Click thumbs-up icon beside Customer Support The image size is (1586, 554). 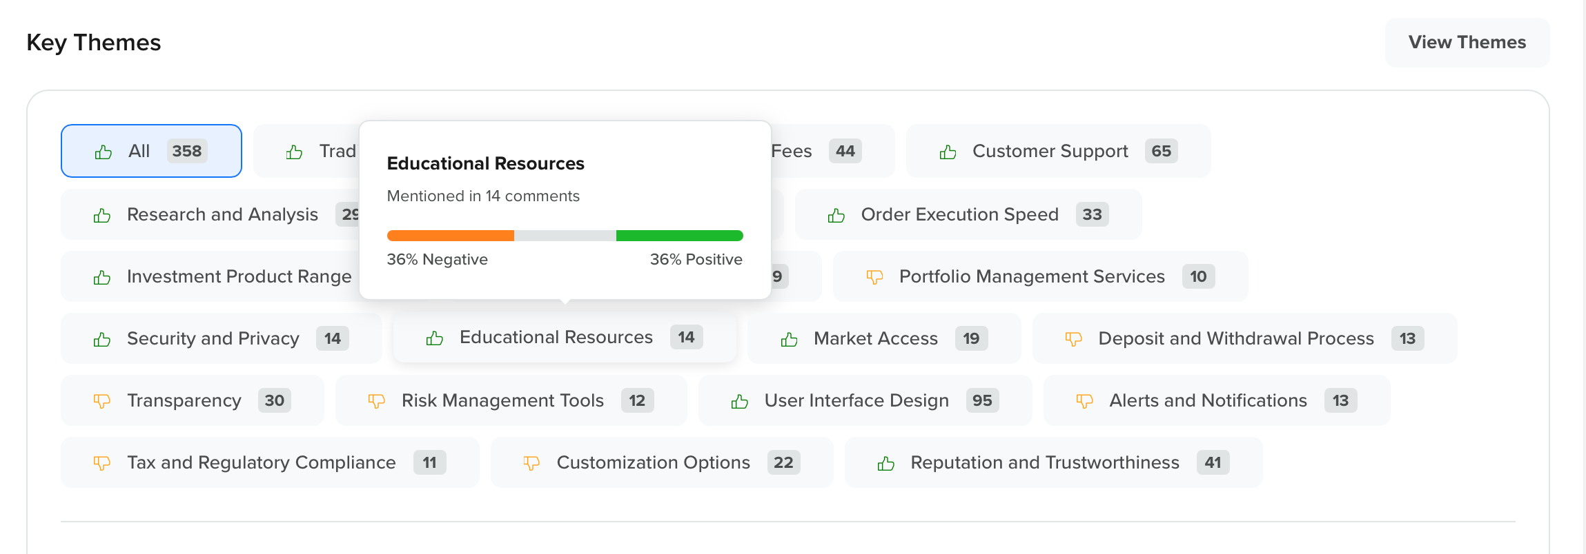coord(948,152)
